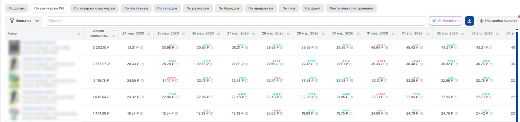Open the info icon next to 49.64 ₽
Viewport: 520px width, 122px height.
pos(386,48)
